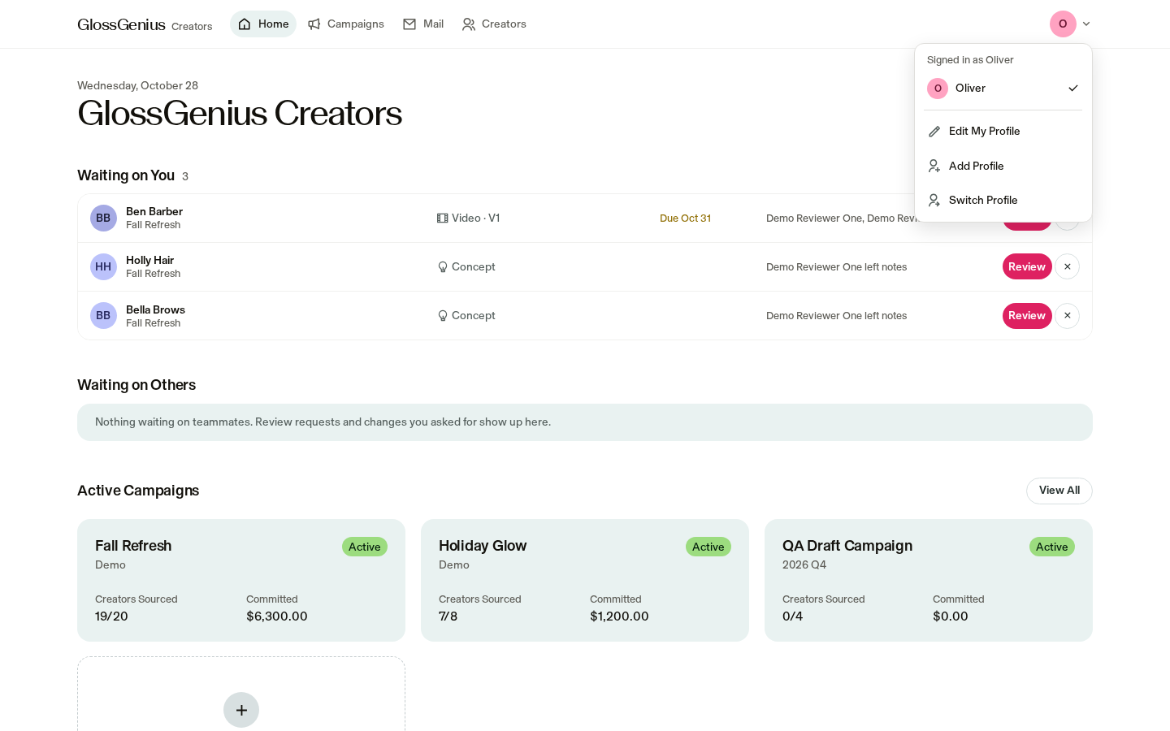Open the Holiday Glow campaign card
Screen dimensions: 1170x731
click(585, 580)
